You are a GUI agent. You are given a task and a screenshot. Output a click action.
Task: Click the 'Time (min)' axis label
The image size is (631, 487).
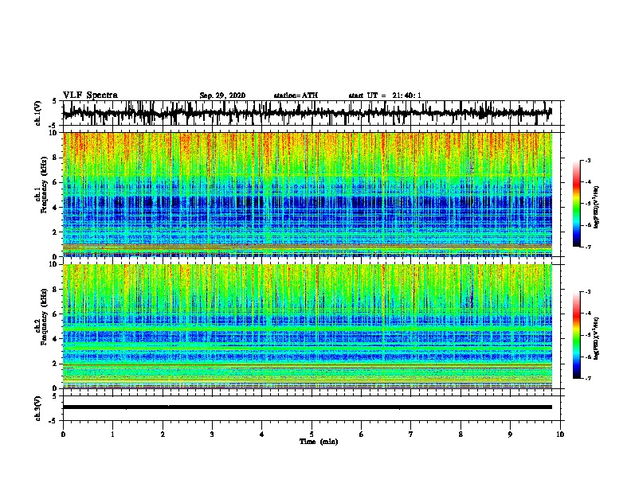[x=319, y=442]
